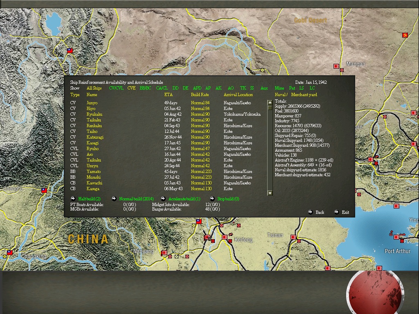Filter list by CVE ships
This screenshot has width=419, height=314.
point(131,88)
